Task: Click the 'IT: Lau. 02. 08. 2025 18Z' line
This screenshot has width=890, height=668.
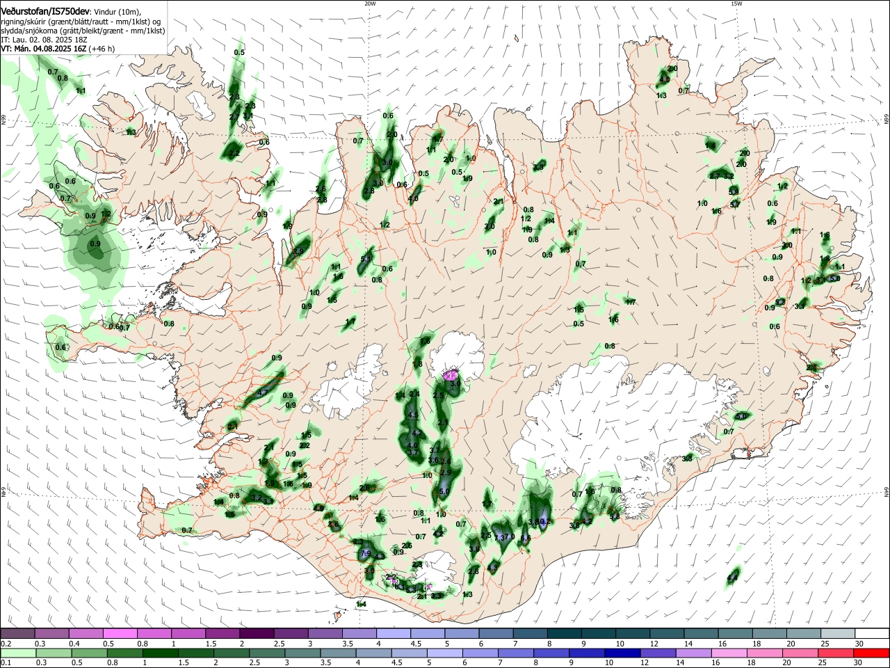Action: (44, 40)
